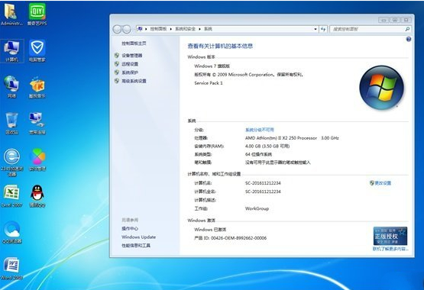Open Word 2007 desktop shortcut

point(11,268)
